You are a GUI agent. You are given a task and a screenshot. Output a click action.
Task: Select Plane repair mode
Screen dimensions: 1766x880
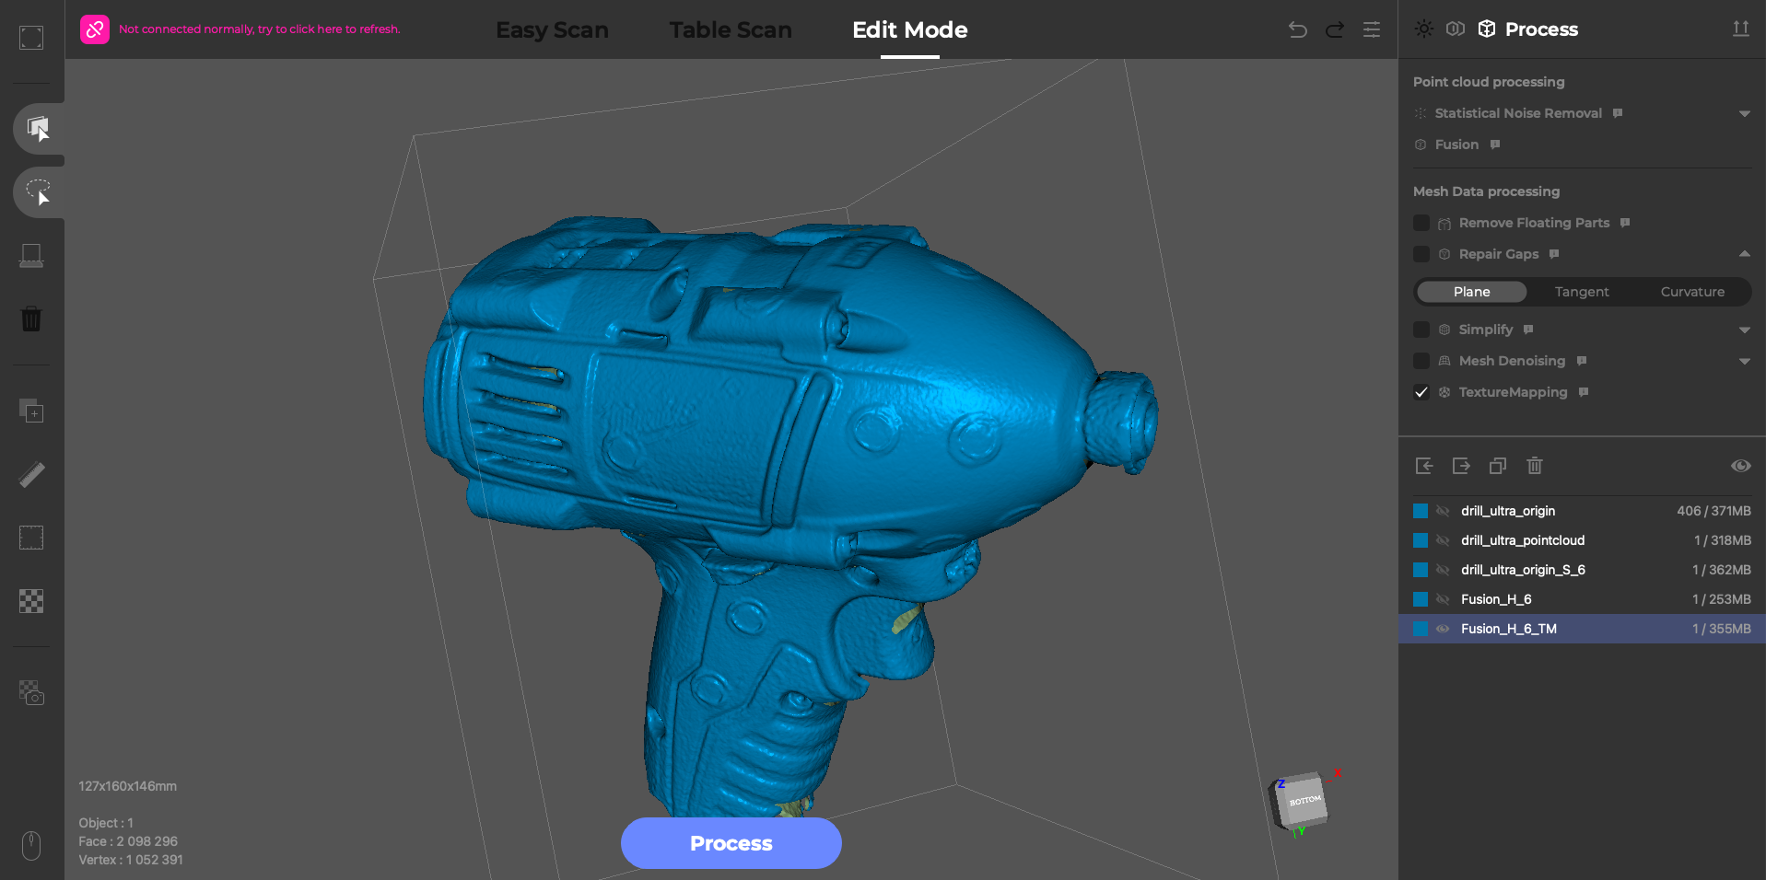(1472, 292)
